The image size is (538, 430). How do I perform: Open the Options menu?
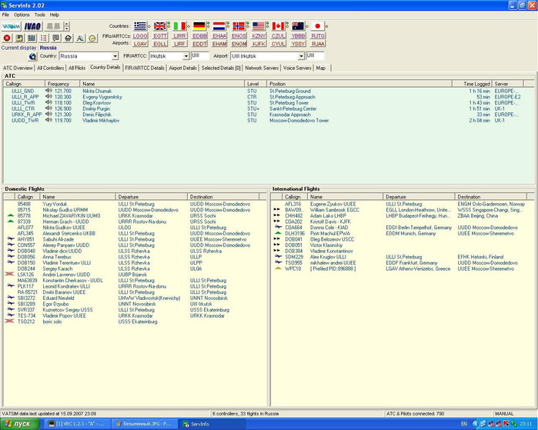[x=22, y=15]
